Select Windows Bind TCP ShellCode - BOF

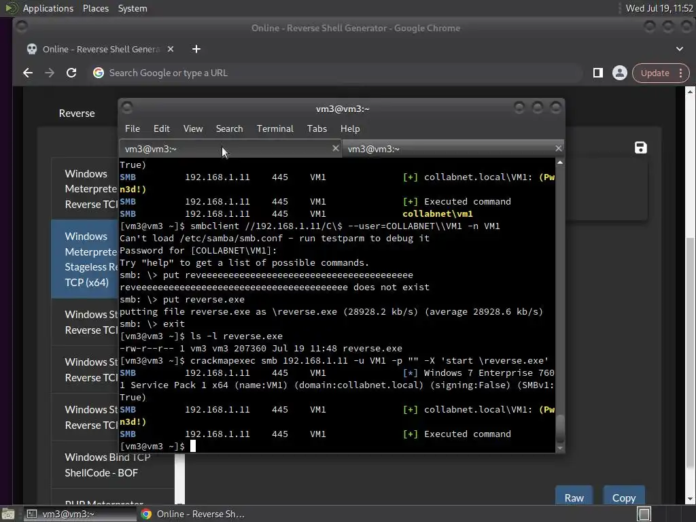click(108, 465)
